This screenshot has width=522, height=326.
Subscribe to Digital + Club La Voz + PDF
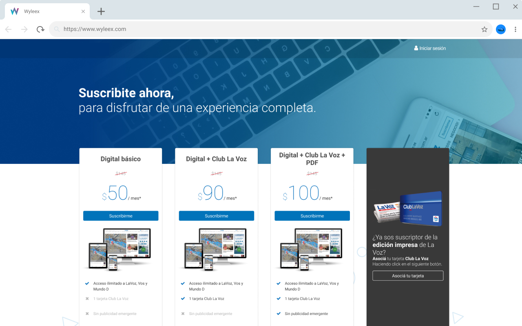click(312, 216)
